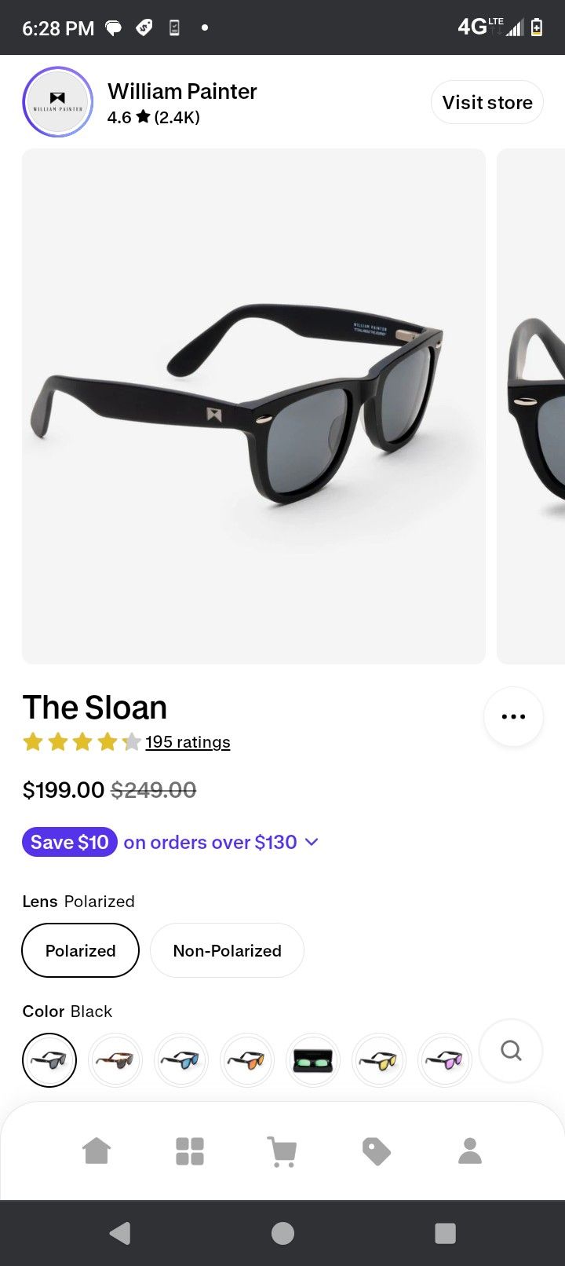
Task: Select the Non-Polarized lens option
Action: 227,950
